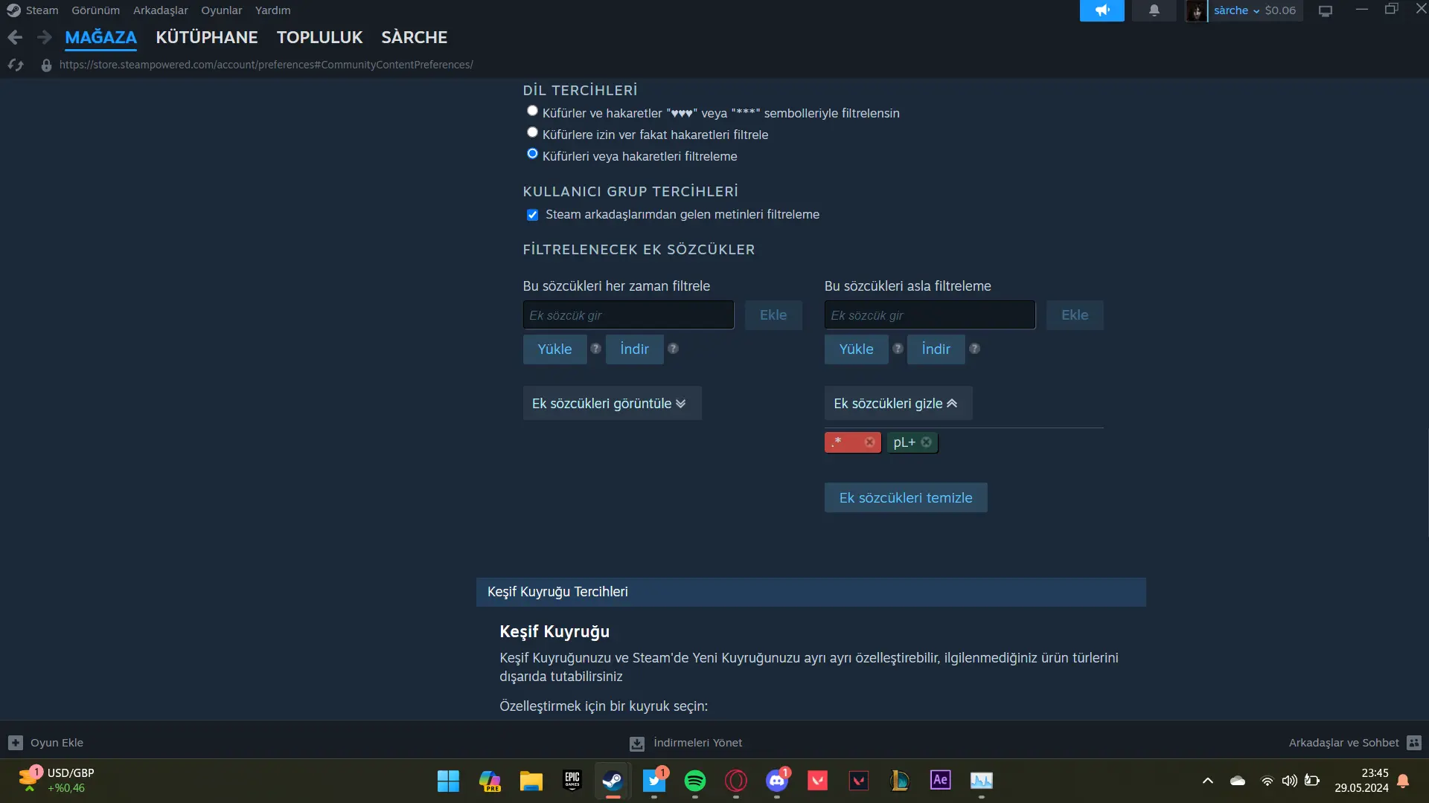Click the profile avatar thumbnail
This screenshot has height=803, width=1429.
point(1196,10)
